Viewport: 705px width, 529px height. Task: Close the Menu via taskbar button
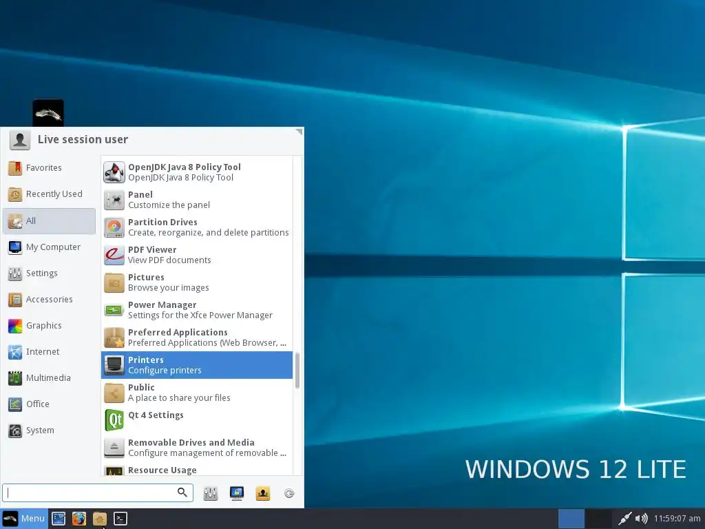[24, 519]
